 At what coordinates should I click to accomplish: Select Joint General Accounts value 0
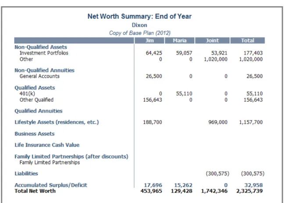226,76
